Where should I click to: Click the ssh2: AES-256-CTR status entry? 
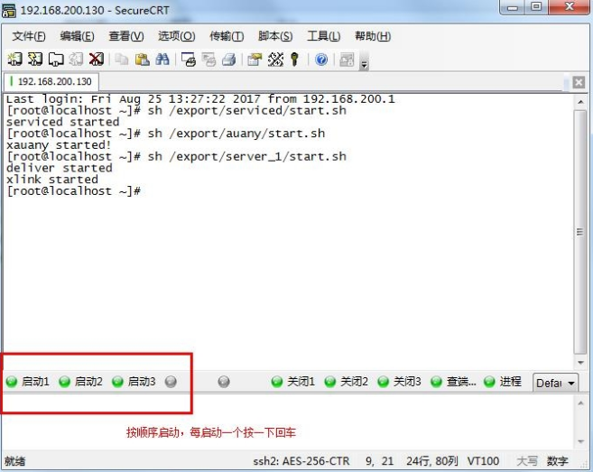pos(301,461)
